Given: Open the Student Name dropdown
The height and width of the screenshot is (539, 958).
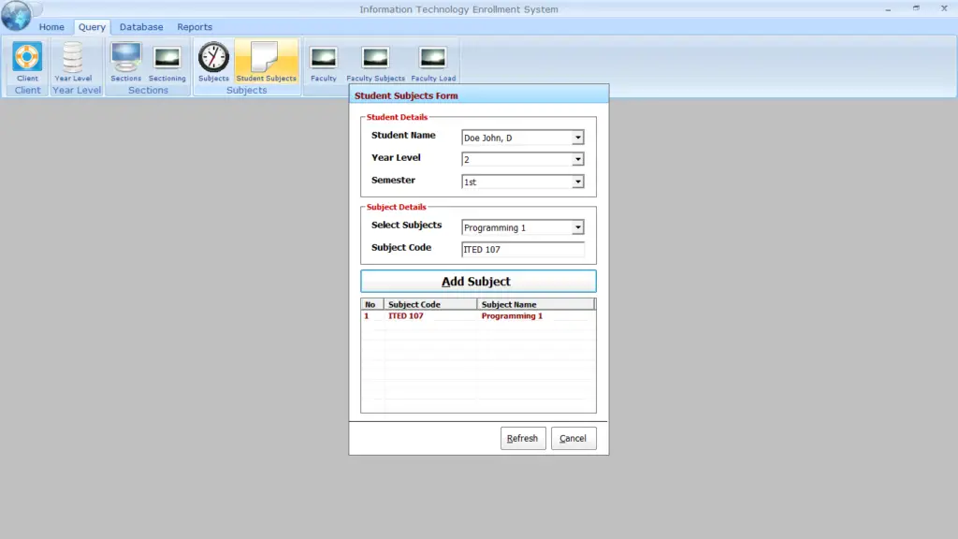Looking at the screenshot, I should (579, 137).
